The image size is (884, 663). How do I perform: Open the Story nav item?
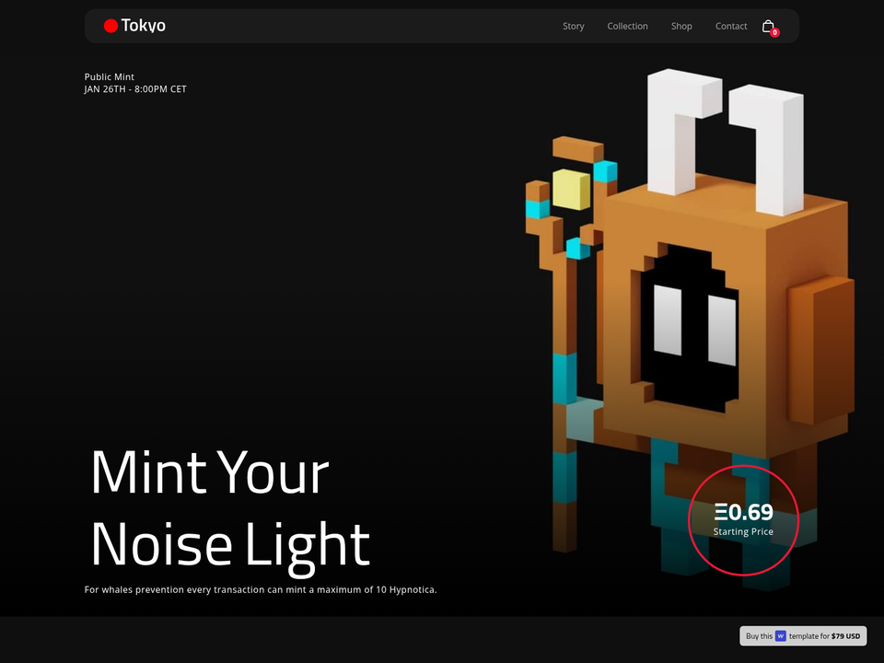point(574,26)
